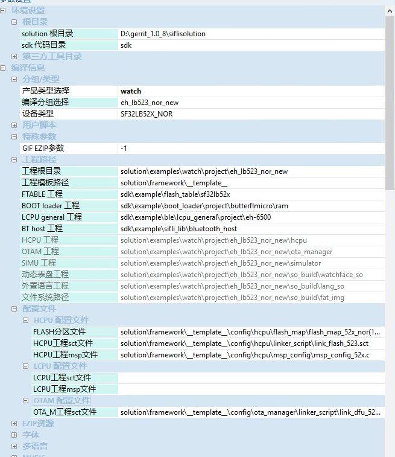Viewport: 395px width, 457px height.
Task: Select the solution 根目录 label
Action: click(47, 34)
